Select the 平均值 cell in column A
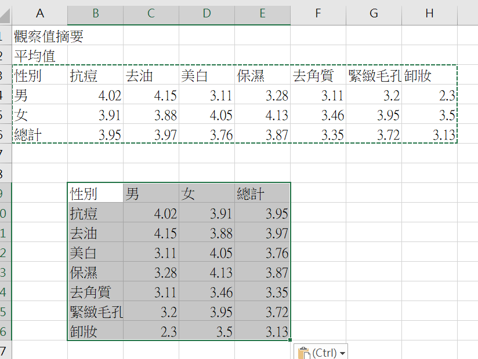Viewport: 478px width, 359px height. tap(35, 57)
